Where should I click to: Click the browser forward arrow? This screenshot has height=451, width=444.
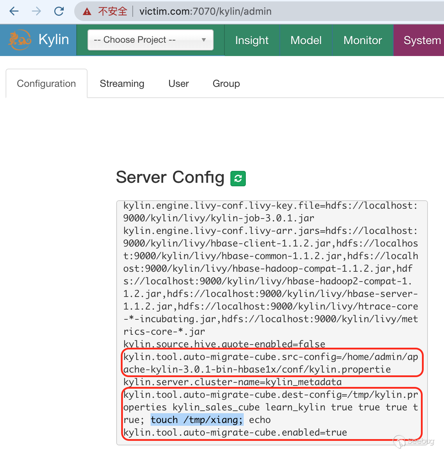(36, 11)
